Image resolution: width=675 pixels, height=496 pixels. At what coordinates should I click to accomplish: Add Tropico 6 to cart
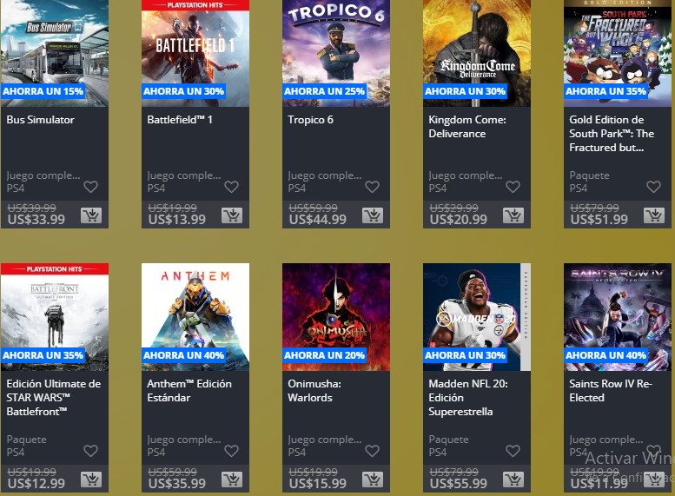point(373,215)
